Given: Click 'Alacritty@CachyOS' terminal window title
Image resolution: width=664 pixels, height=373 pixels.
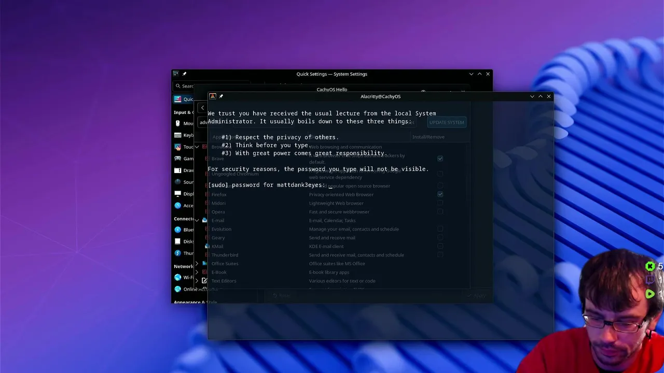Looking at the screenshot, I should coord(380,96).
